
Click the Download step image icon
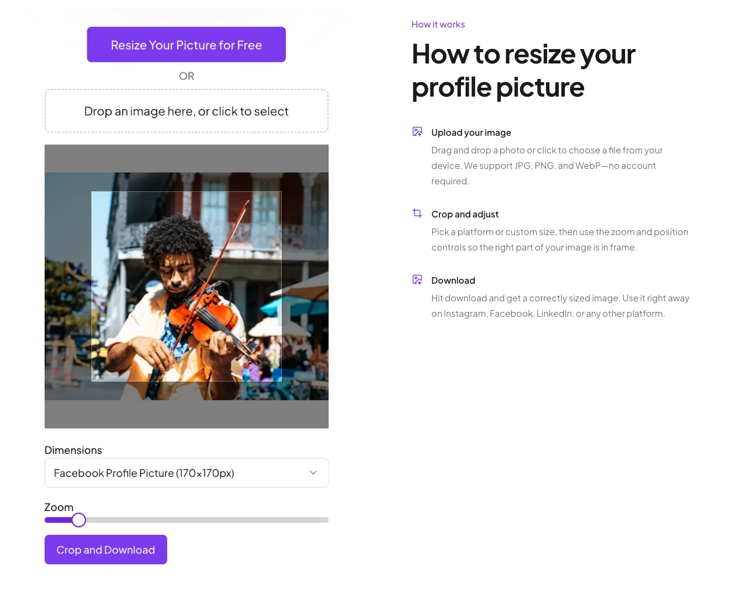coord(417,279)
